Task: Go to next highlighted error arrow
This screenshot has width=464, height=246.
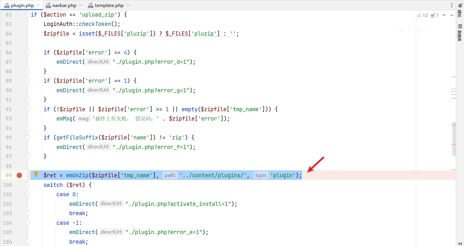Action: pos(452,15)
